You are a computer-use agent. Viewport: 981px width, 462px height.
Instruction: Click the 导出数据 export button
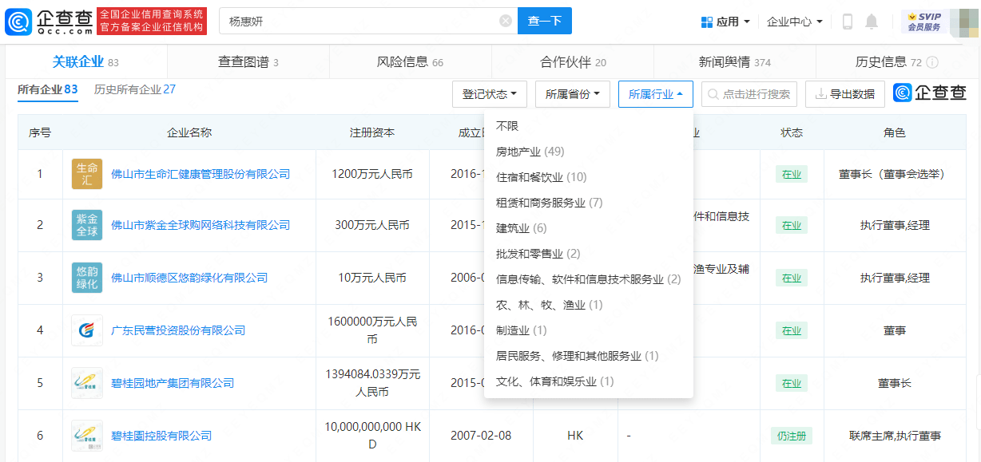click(x=845, y=94)
